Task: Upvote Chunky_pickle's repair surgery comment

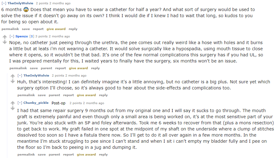Action: (13, 103)
